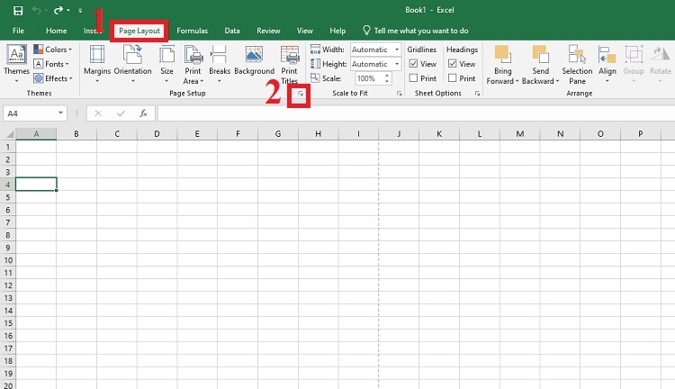
Task: Select column D header
Action: 157,134
